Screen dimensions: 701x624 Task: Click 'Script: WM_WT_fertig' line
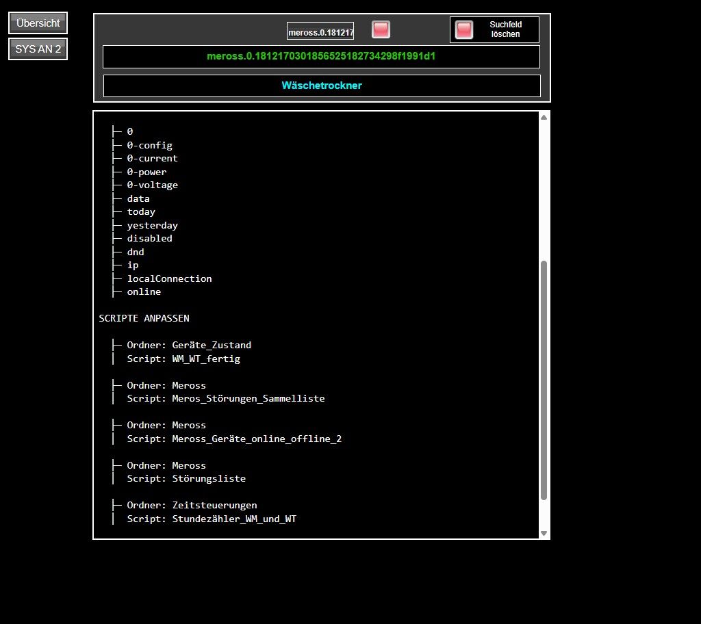(x=183, y=359)
